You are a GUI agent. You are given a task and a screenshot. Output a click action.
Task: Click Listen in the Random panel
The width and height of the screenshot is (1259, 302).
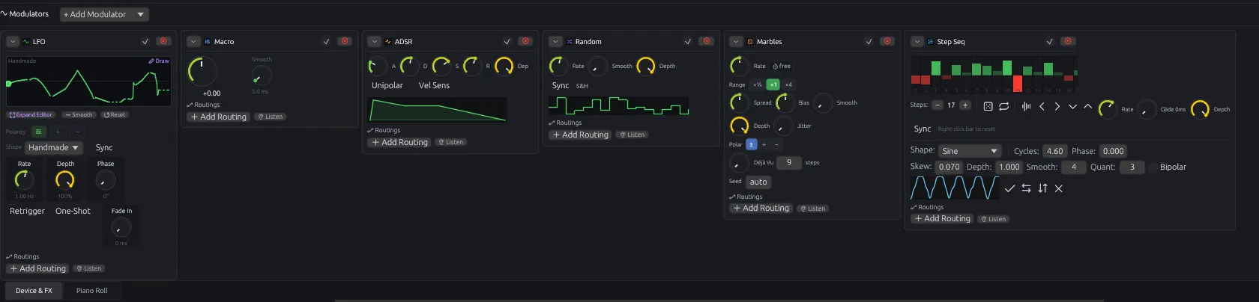[633, 135]
